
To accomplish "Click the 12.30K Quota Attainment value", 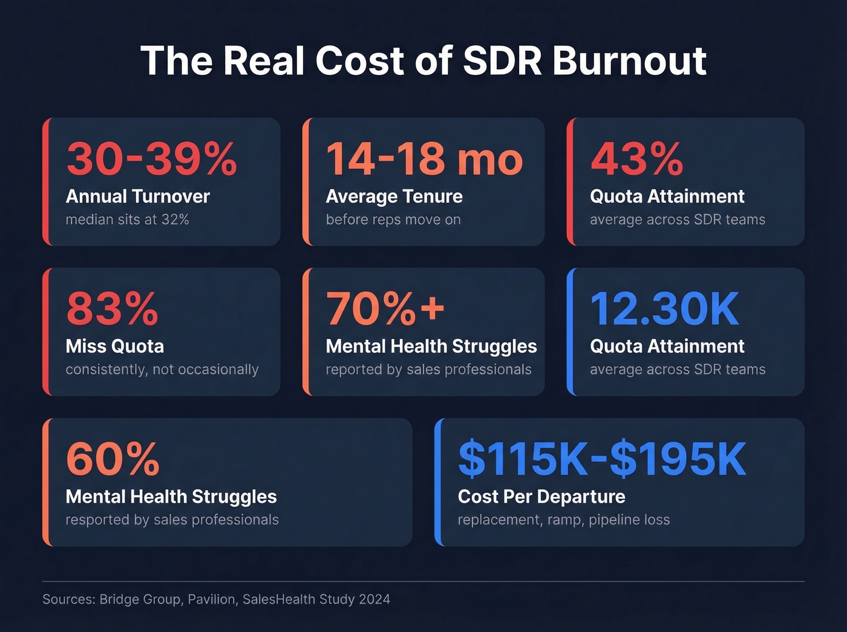I will coord(663,308).
